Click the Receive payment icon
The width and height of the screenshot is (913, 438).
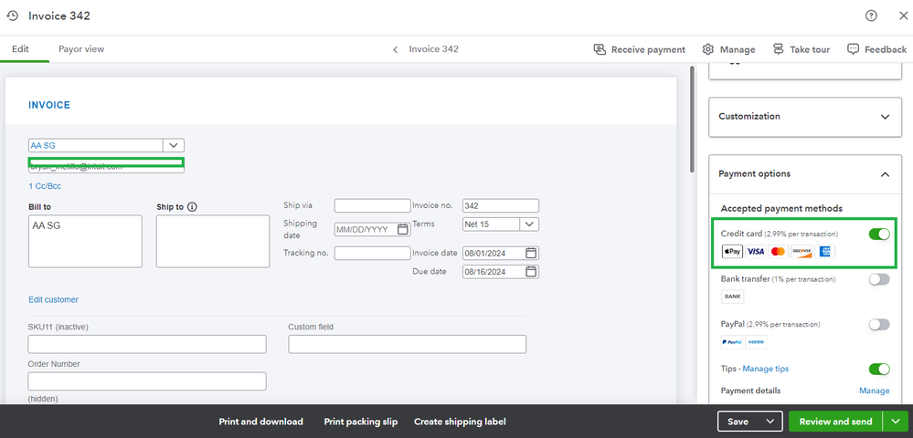click(600, 49)
